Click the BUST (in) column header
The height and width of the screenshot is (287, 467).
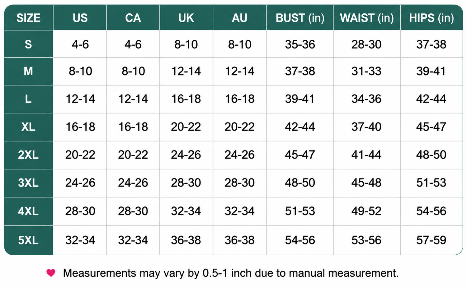click(x=300, y=18)
